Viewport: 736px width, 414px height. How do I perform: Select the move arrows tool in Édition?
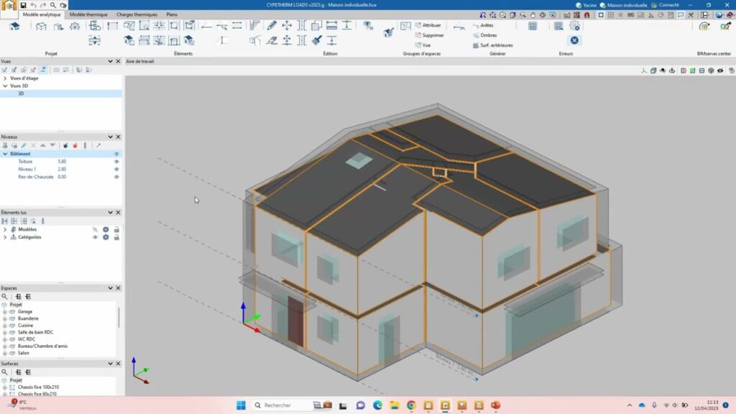click(287, 26)
